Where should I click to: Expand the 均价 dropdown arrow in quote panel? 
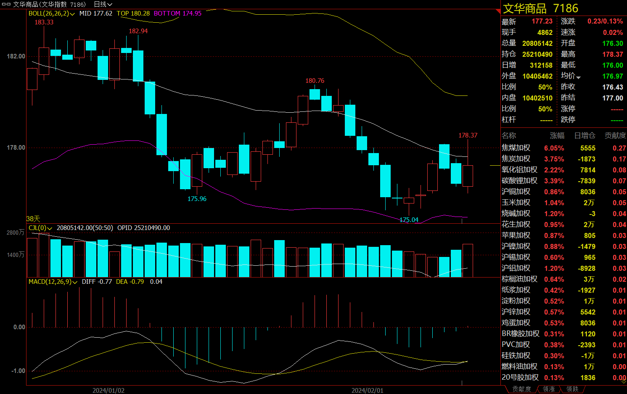click(579, 77)
